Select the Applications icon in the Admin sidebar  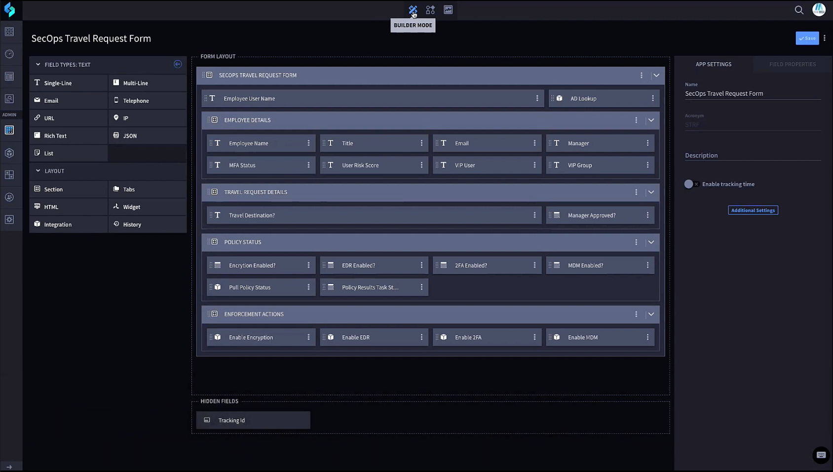coord(9,130)
